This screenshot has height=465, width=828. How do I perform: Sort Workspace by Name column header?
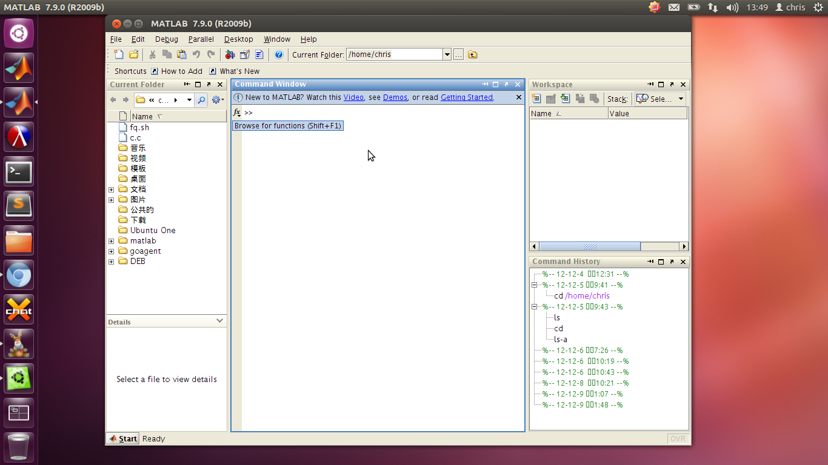coord(569,113)
